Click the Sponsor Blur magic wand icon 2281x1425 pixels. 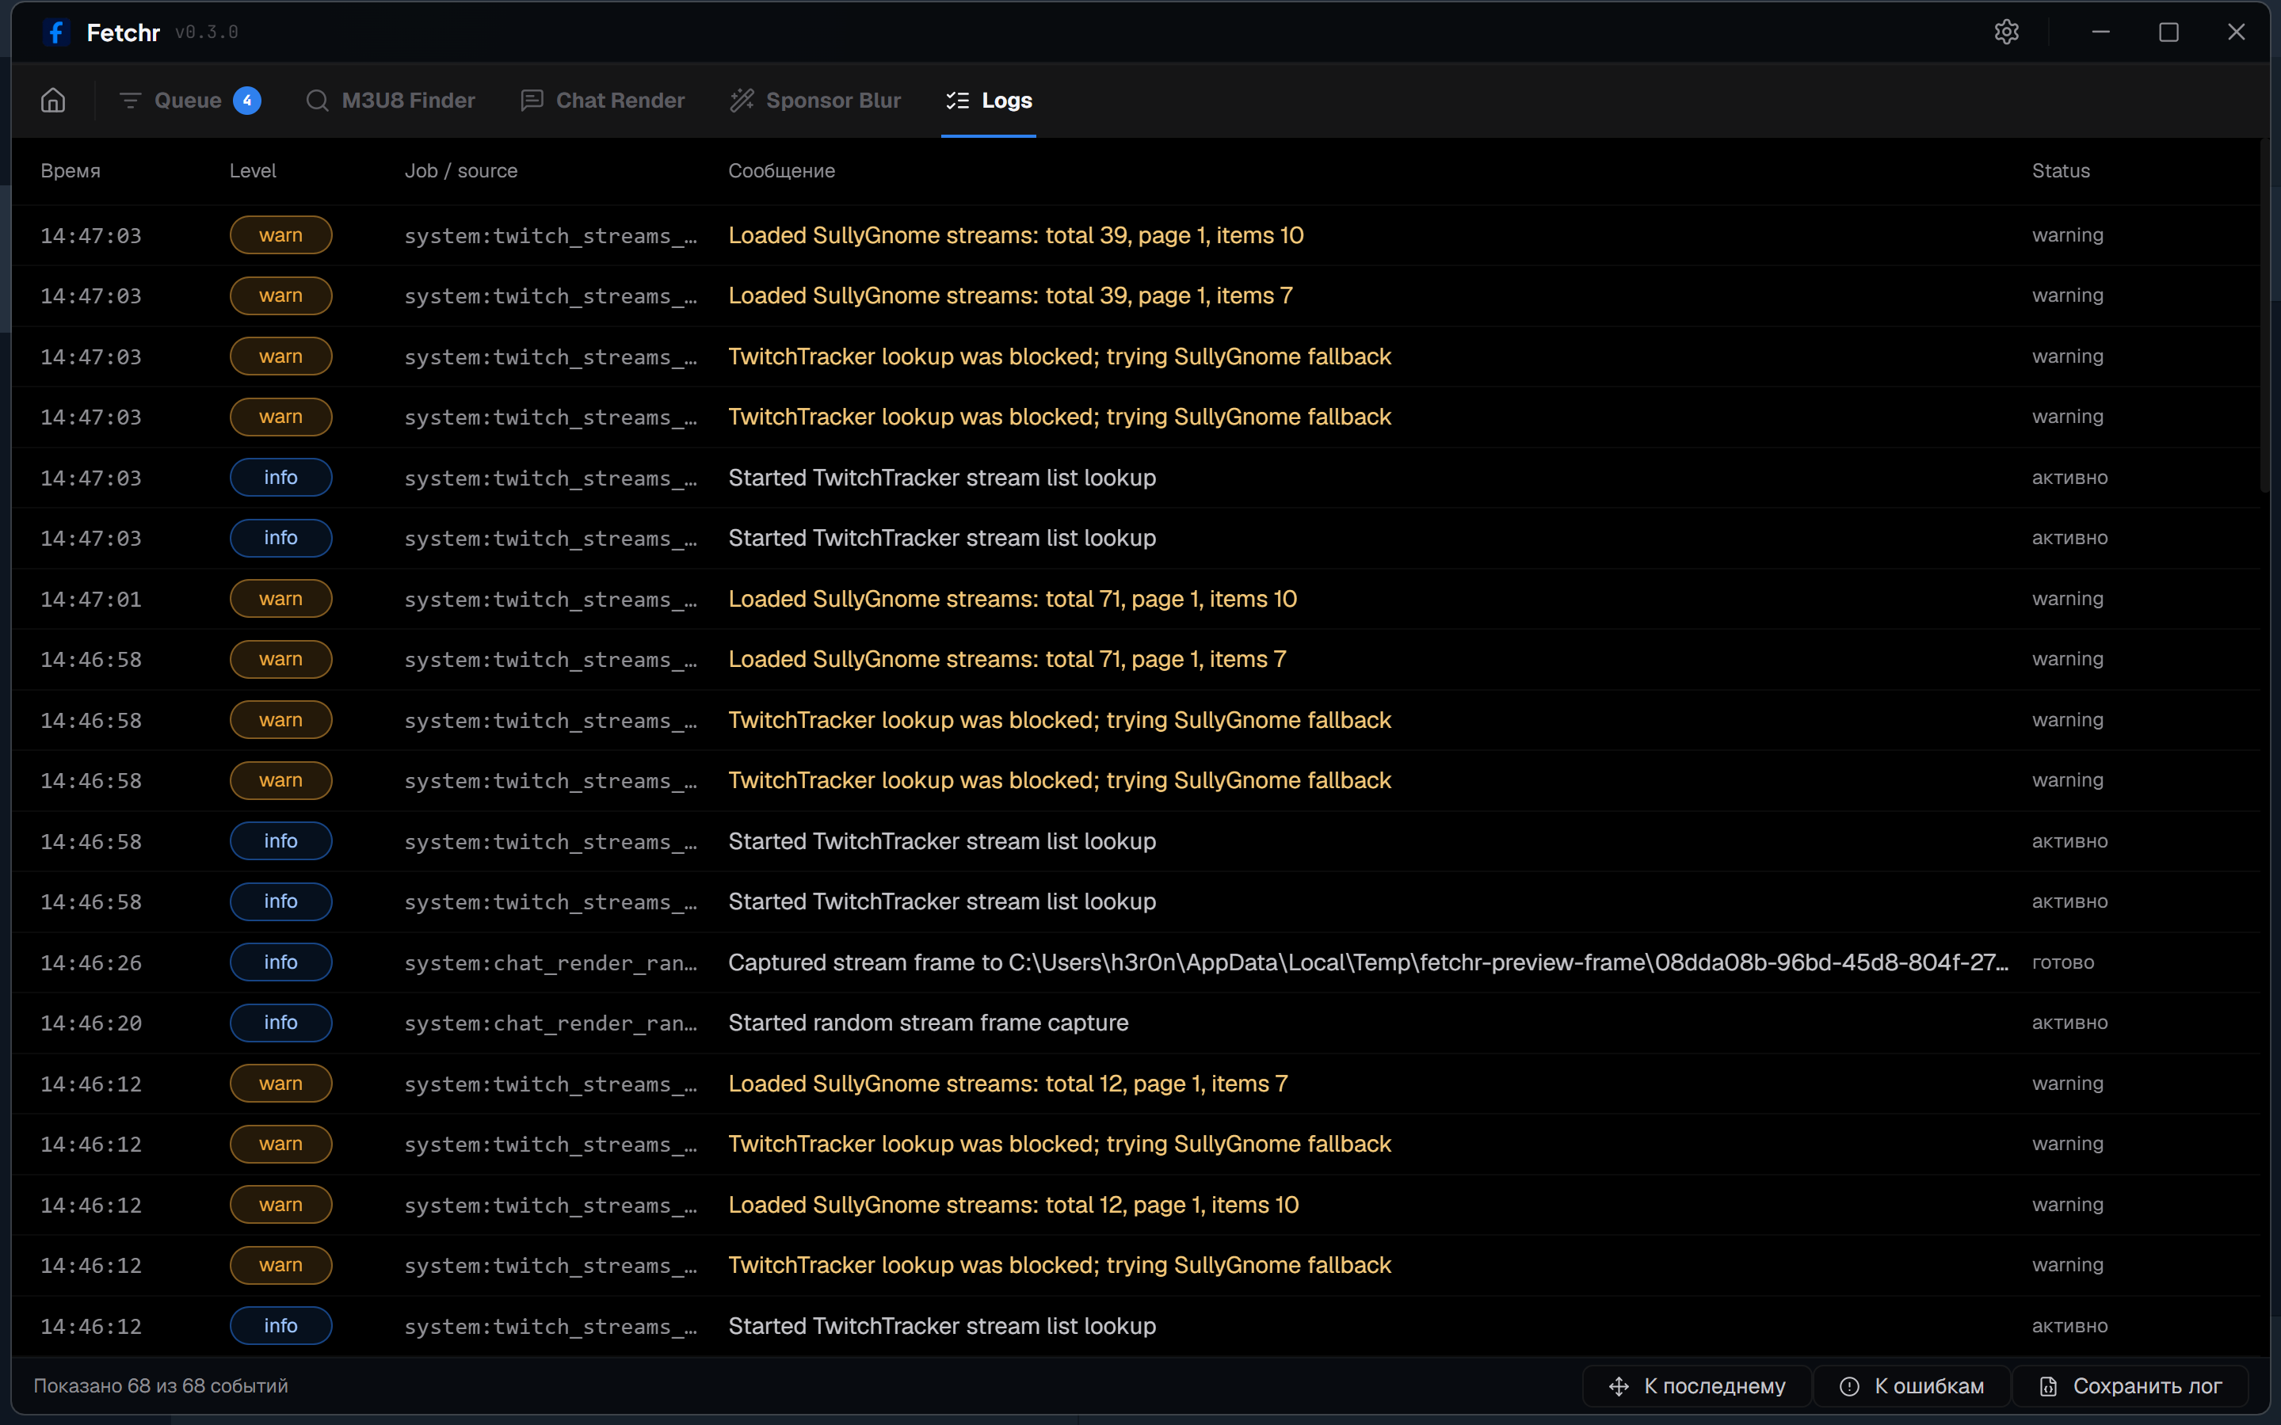click(x=742, y=100)
